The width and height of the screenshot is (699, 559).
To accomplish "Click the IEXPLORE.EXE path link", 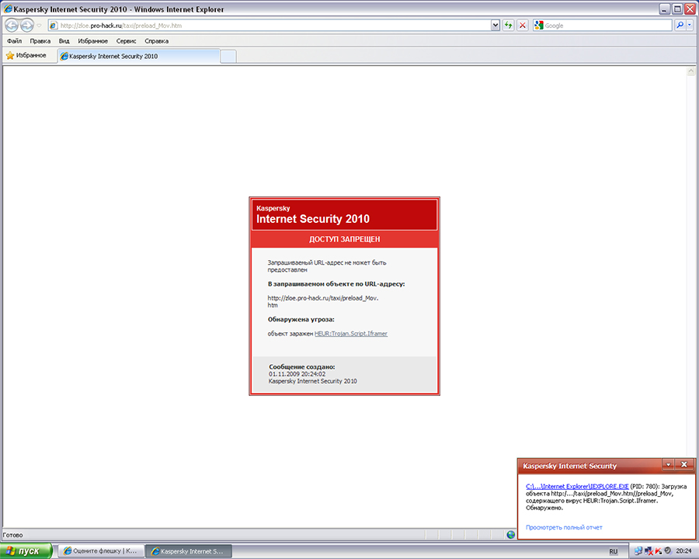I will [577, 485].
